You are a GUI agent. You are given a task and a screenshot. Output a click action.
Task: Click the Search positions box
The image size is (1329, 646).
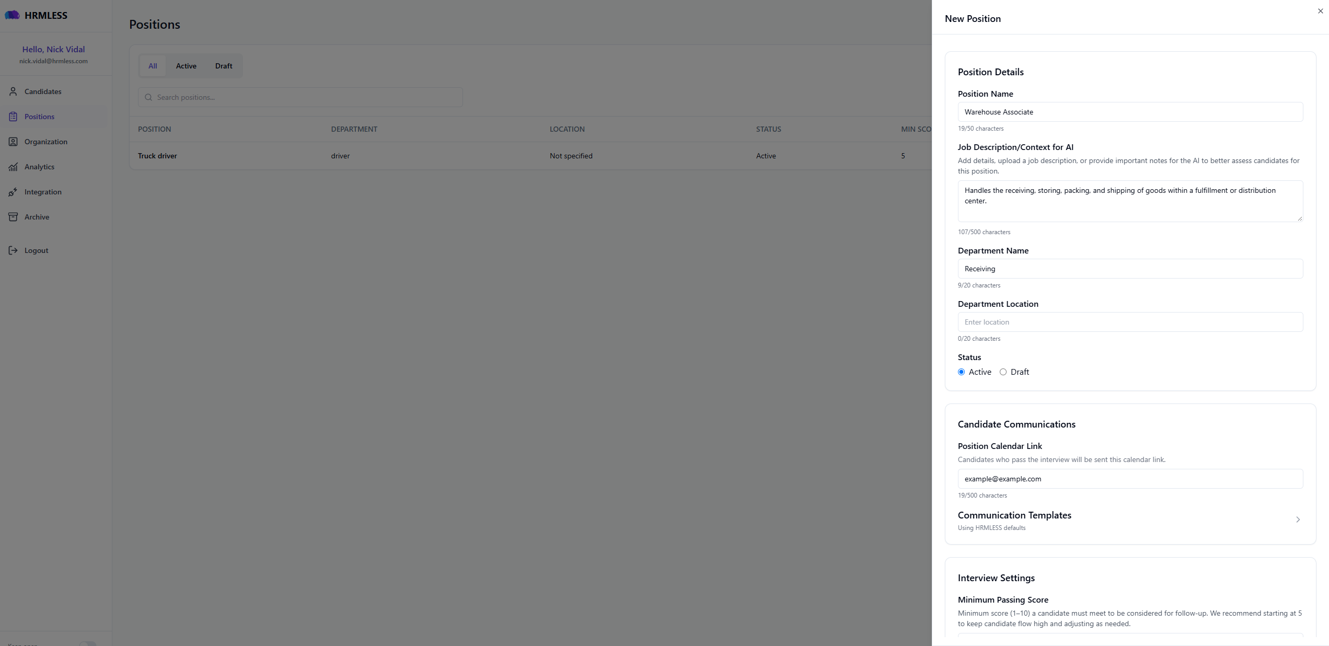pos(300,97)
